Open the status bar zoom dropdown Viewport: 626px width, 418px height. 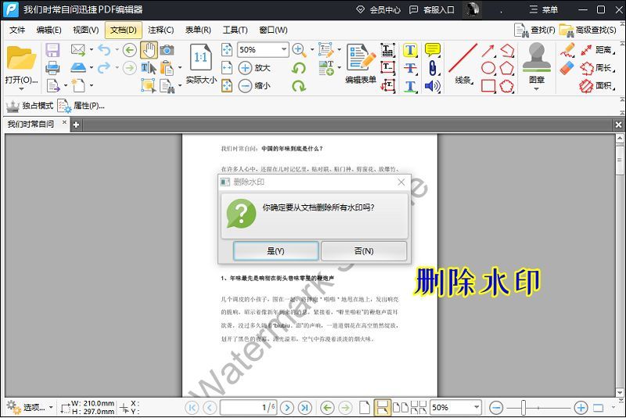point(477,407)
